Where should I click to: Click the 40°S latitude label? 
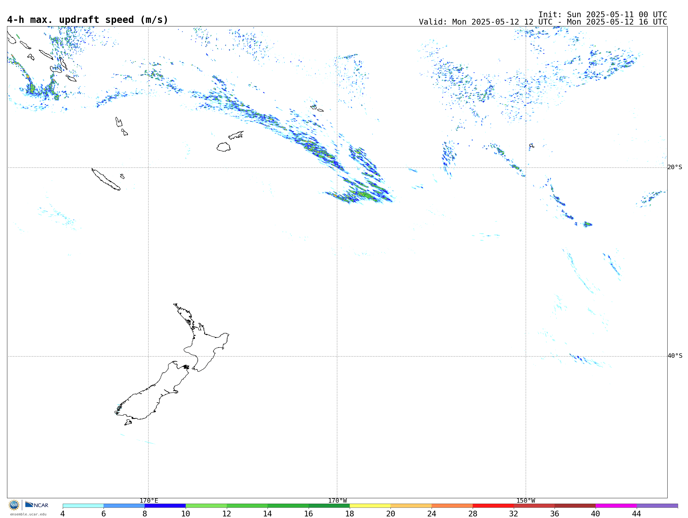[x=675, y=356]
